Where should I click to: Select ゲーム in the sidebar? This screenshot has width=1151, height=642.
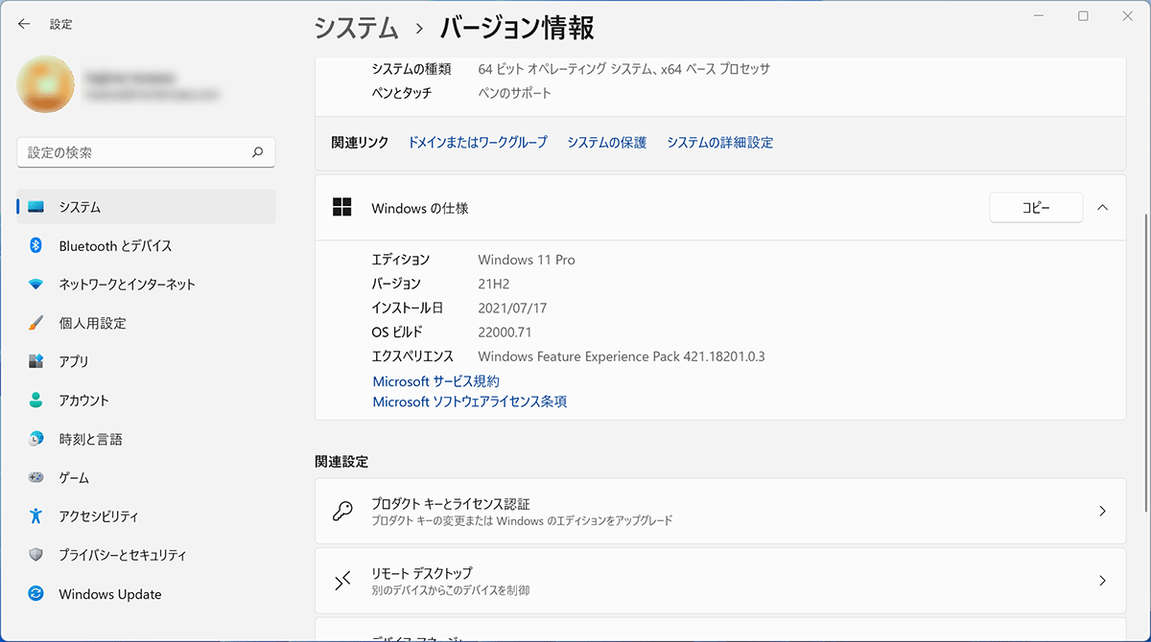[x=147, y=477]
